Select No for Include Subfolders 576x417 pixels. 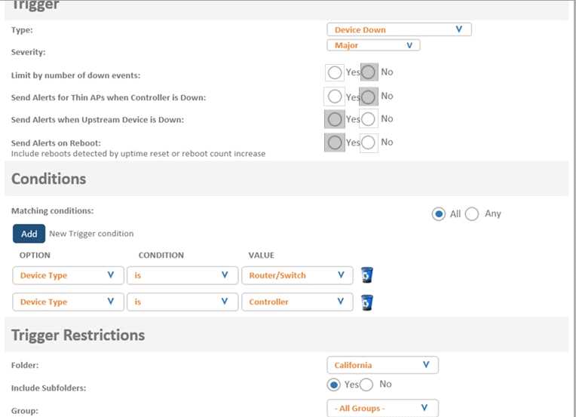366,385
